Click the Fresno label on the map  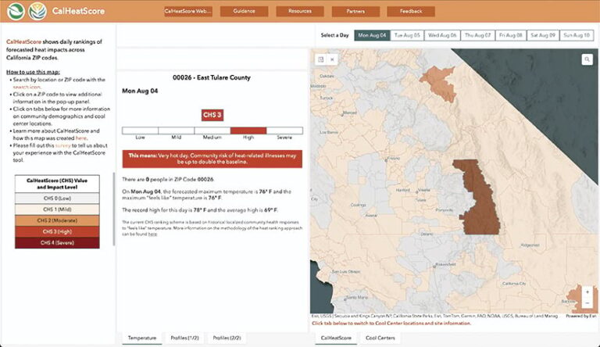click(394, 158)
